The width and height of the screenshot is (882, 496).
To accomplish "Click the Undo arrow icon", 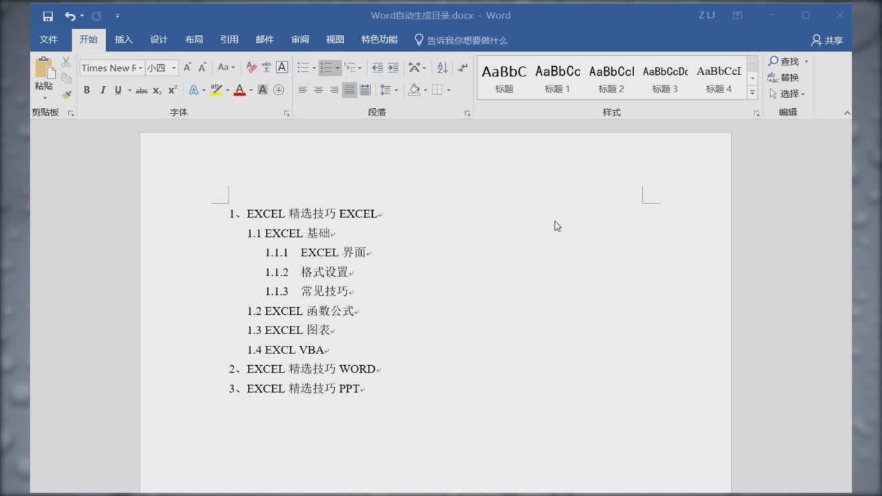I will pos(70,16).
